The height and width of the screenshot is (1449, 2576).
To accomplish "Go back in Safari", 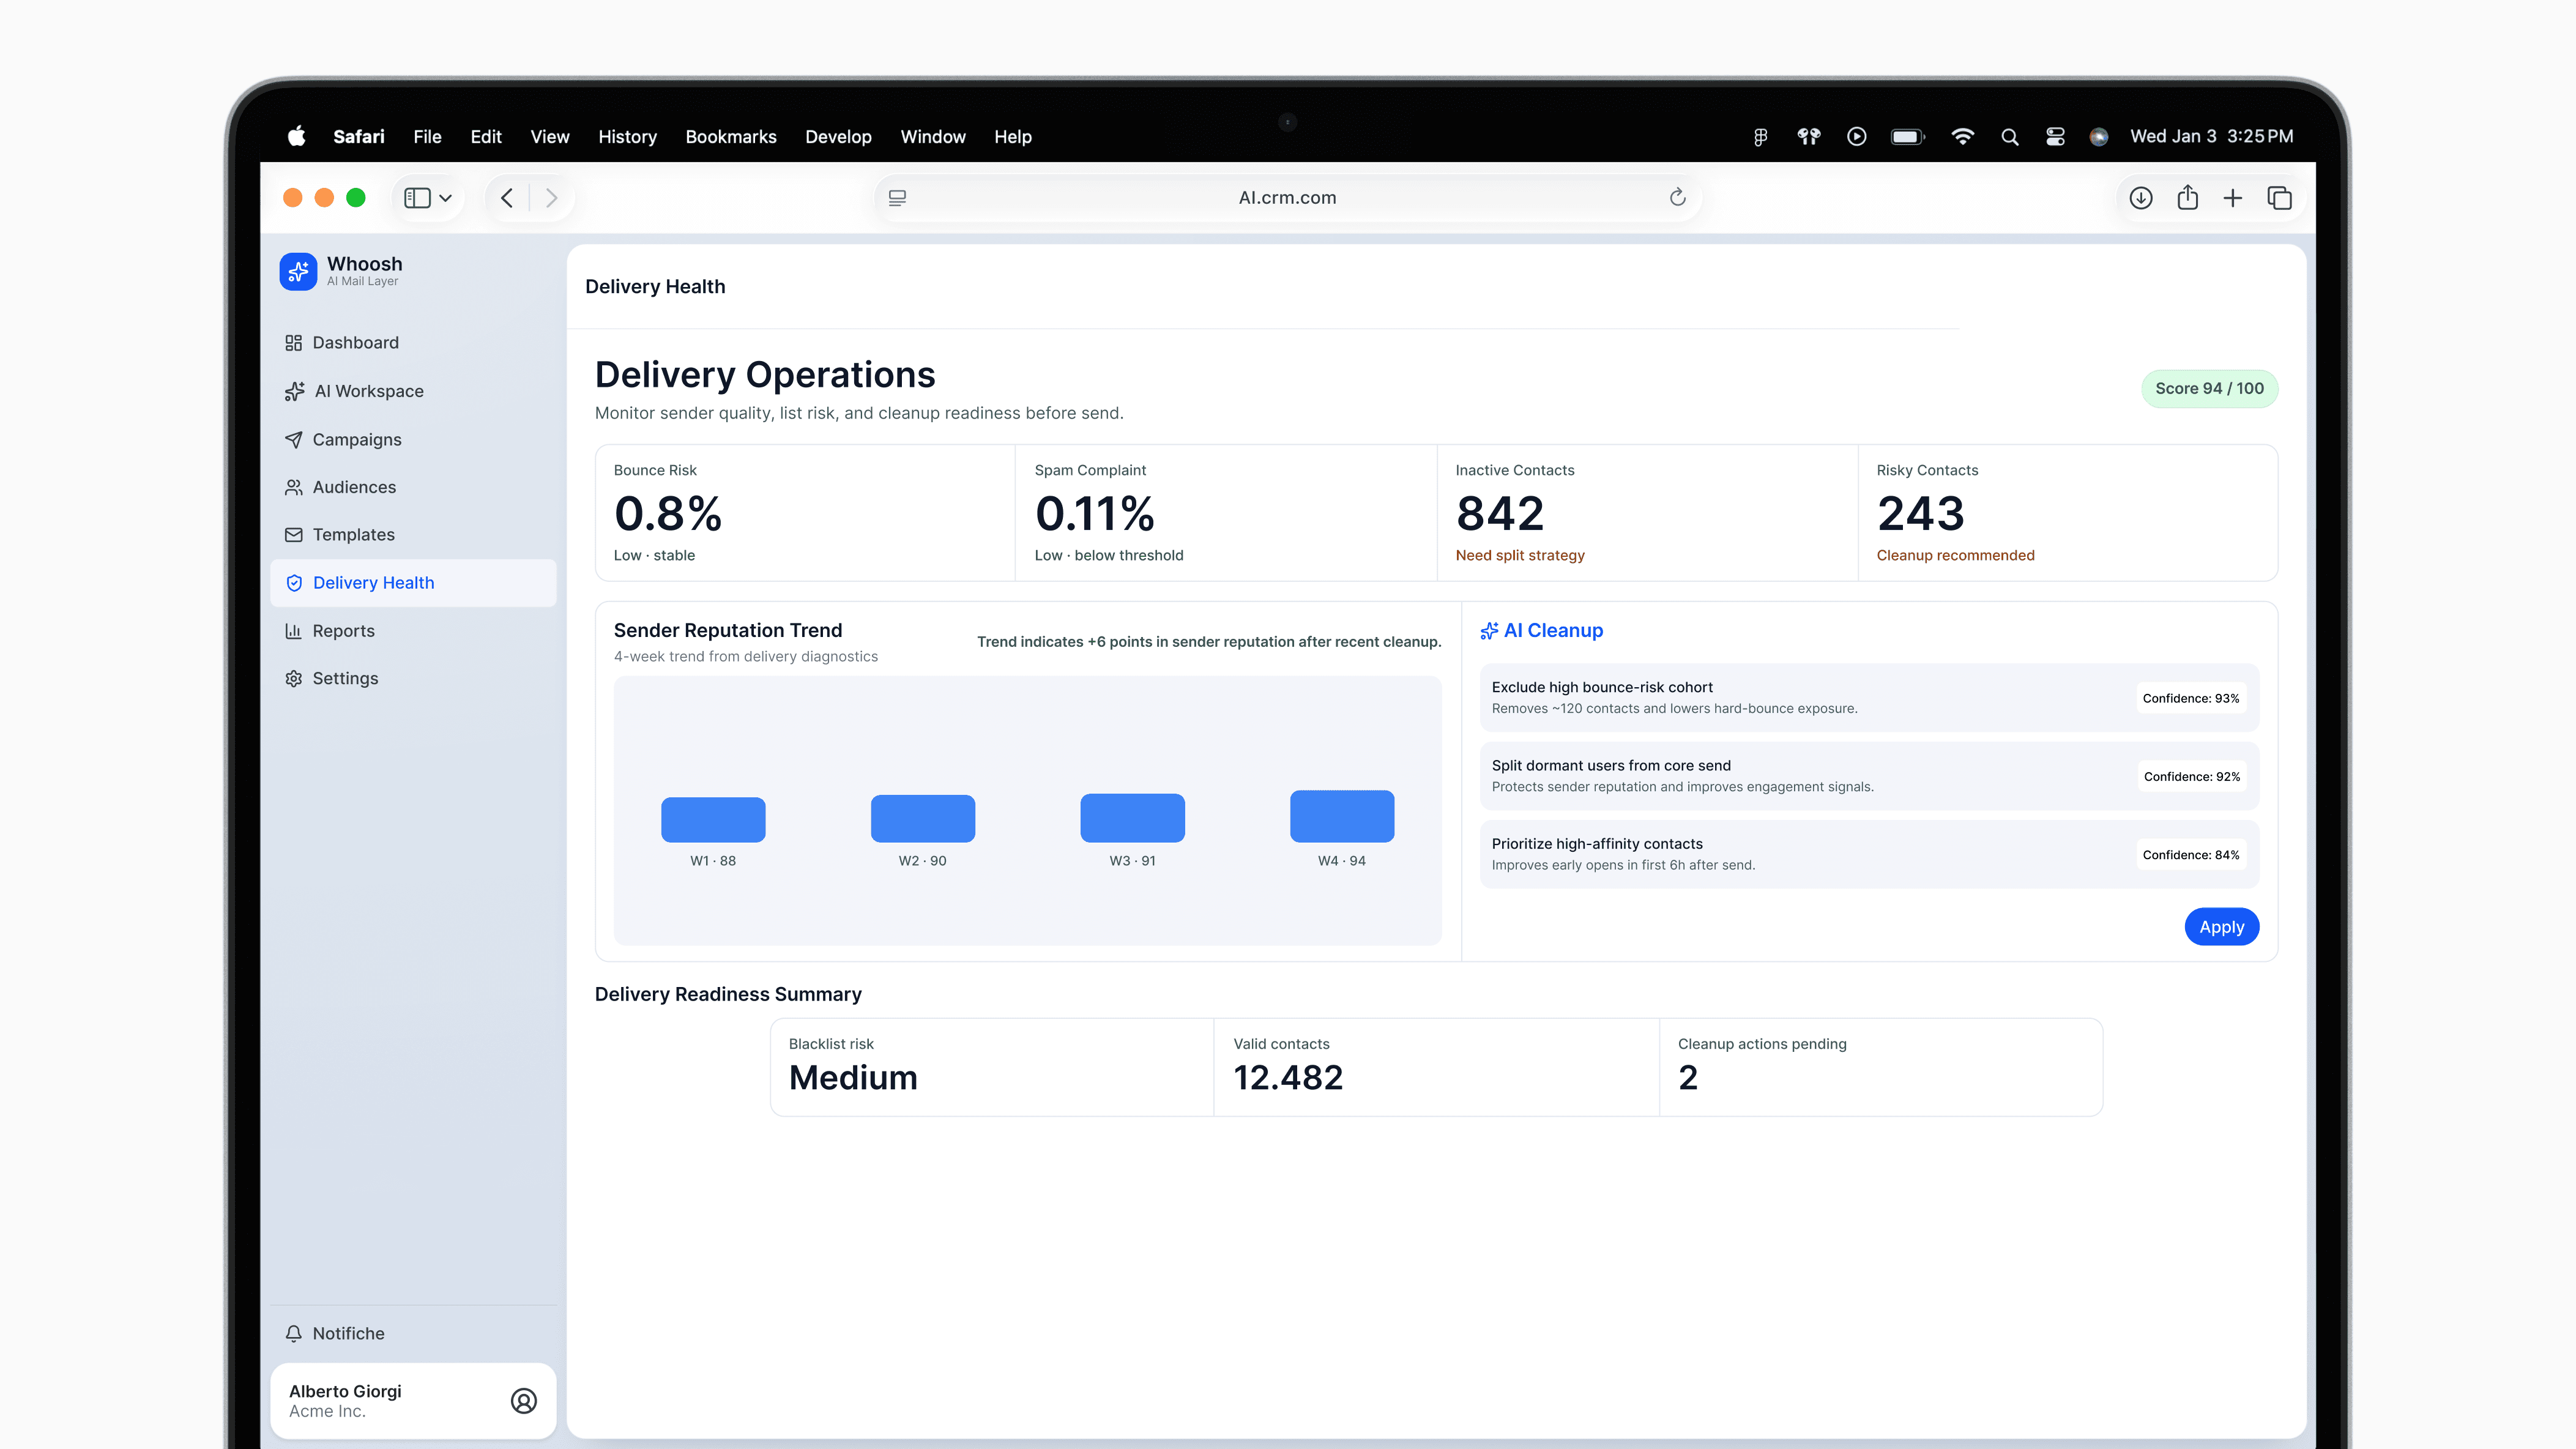I will click(x=507, y=198).
